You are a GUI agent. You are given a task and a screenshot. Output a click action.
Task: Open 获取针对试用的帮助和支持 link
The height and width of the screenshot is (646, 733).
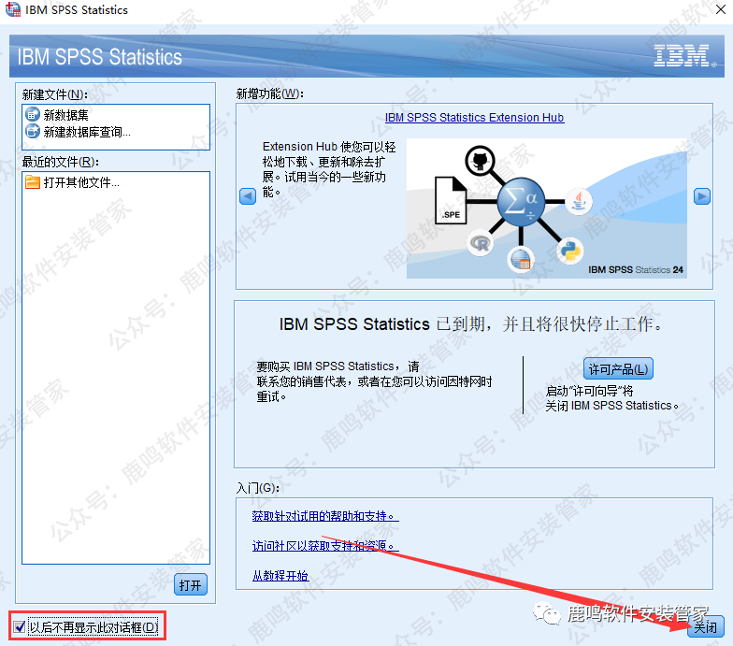(x=325, y=516)
